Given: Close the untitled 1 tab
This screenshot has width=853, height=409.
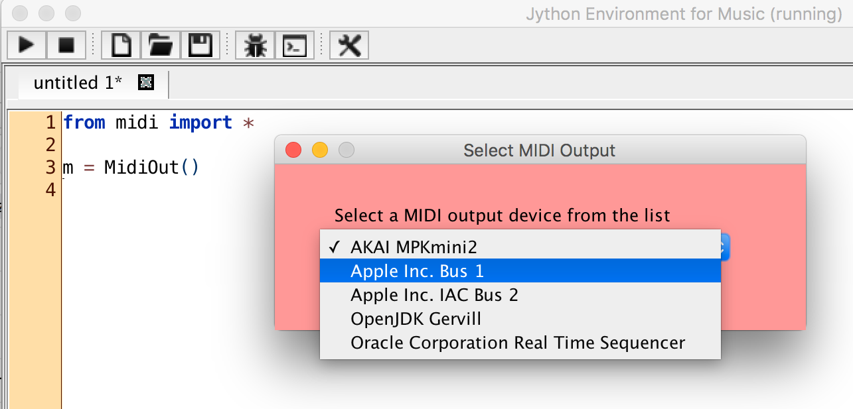Looking at the screenshot, I should pyautogui.click(x=145, y=82).
